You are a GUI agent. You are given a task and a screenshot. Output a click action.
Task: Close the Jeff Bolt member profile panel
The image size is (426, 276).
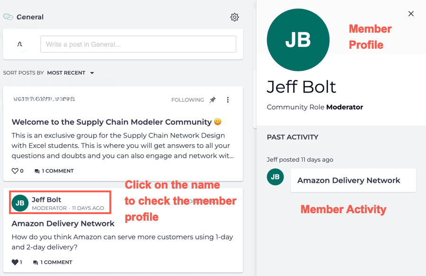[x=411, y=14]
